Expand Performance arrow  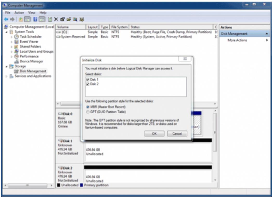click(12, 57)
